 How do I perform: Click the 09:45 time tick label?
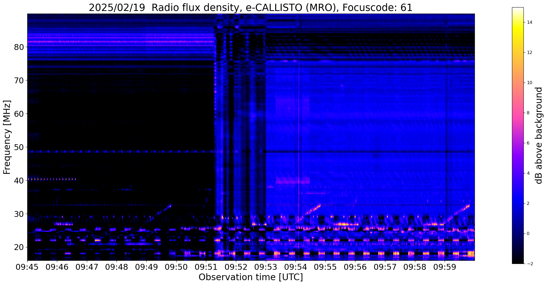27,267
